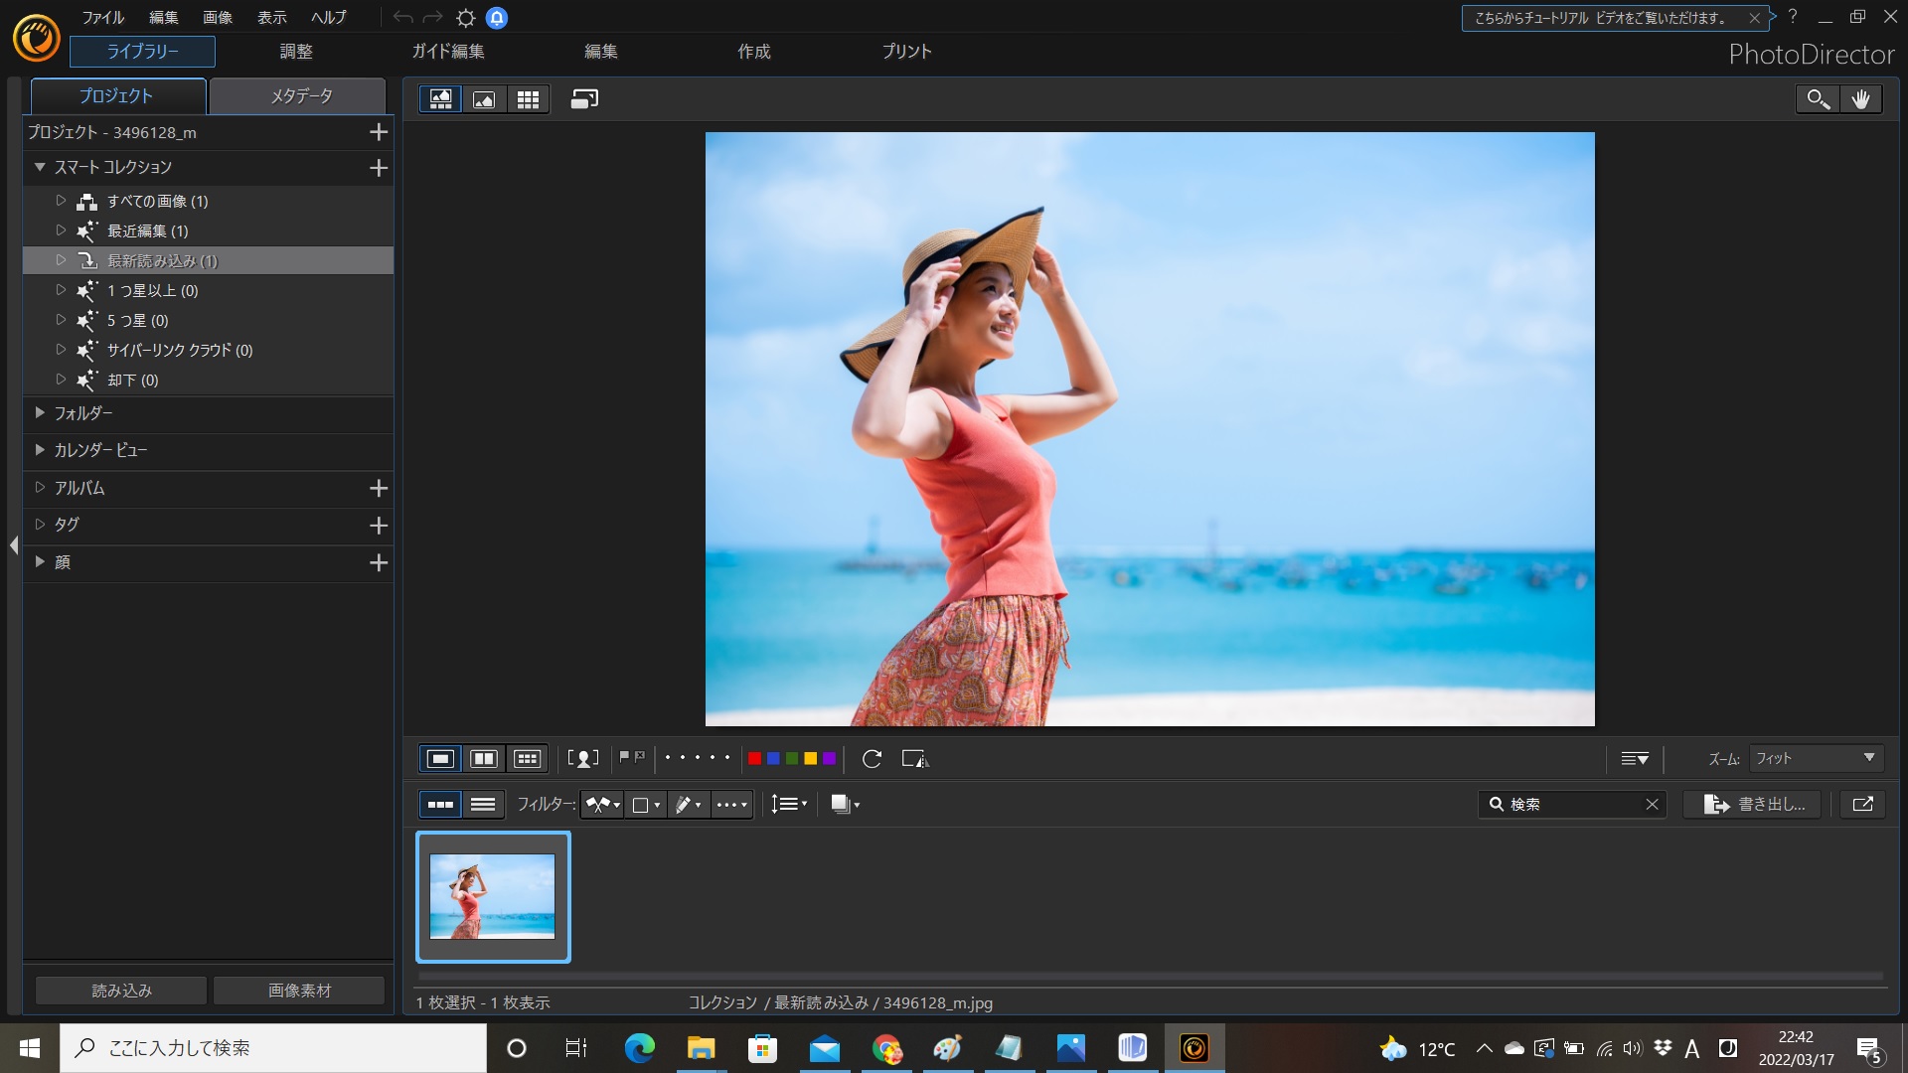
Task: Select the magnifier zoom tool
Action: (x=1818, y=99)
